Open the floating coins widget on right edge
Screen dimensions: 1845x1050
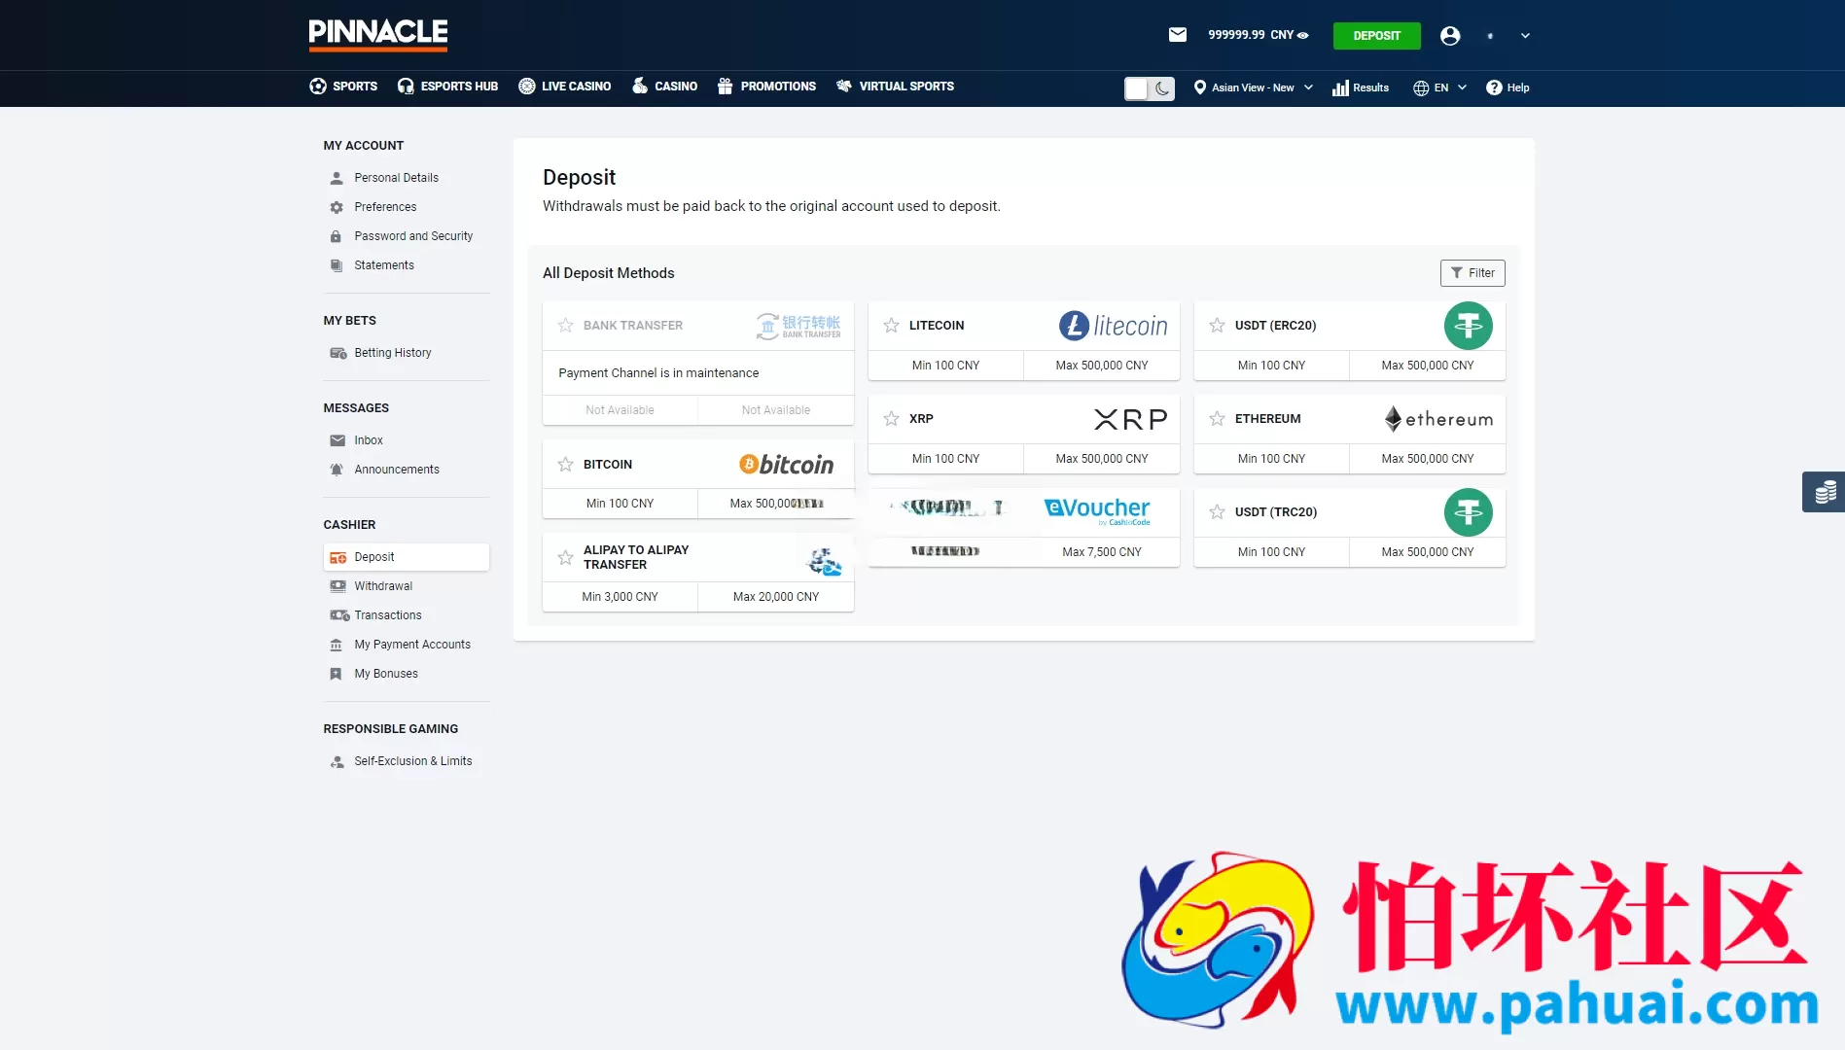pyautogui.click(x=1824, y=492)
